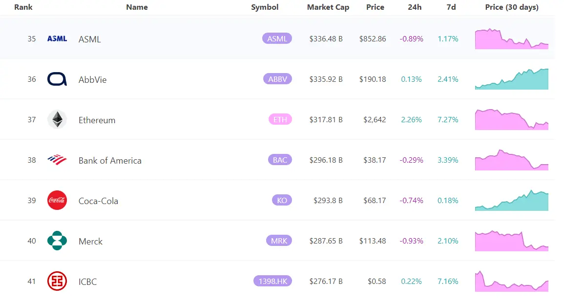Sort table by Market Cap column
This screenshot has width=564, height=300.
[328, 7]
